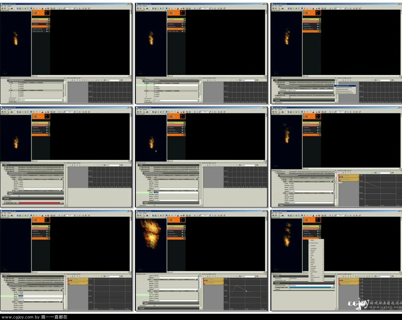The height and width of the screenshot is (320, 402).
Task: Open the Color submenu in the context menu
Action: coord(316,253)
